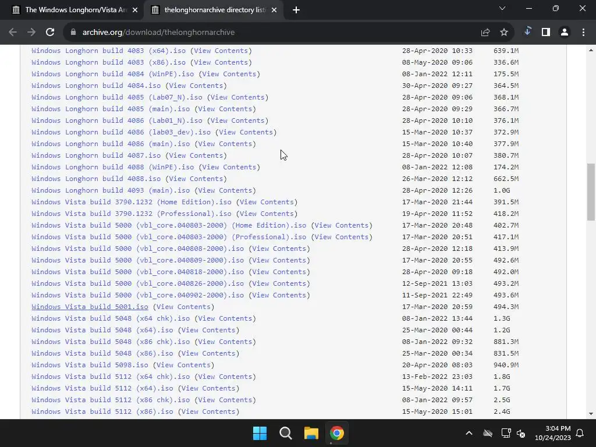596x447 pixels.
Task: Open the notifications bell icon
Action: pyautogui.click(x=580, y=433)
